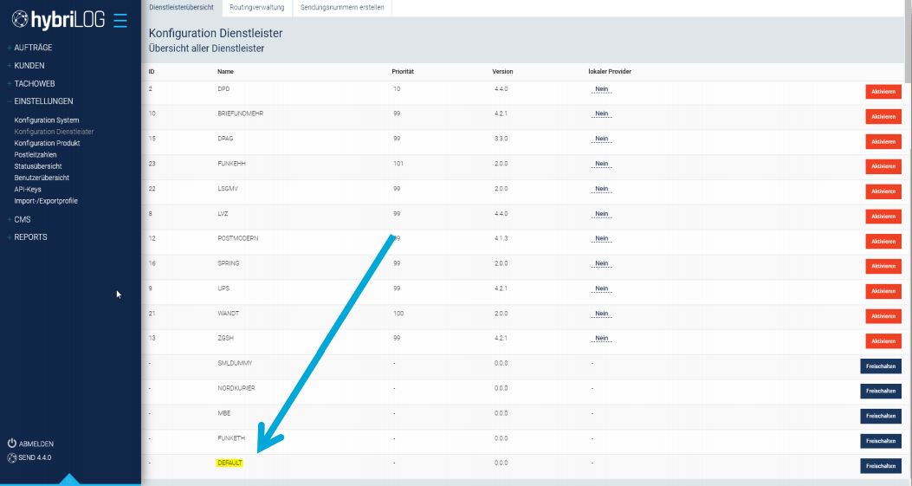Open Statusübersicht page
912x486 pixels.
pyautogui.click(x=38, y=166)
